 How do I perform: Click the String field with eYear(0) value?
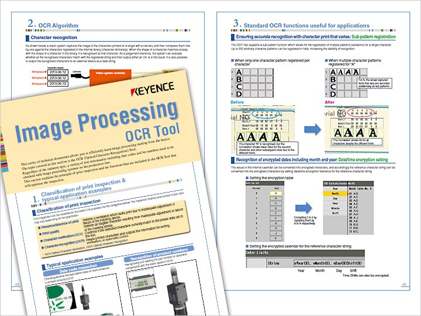(329, 263)
